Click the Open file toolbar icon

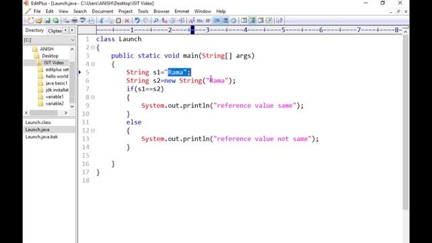coord(39,20)
